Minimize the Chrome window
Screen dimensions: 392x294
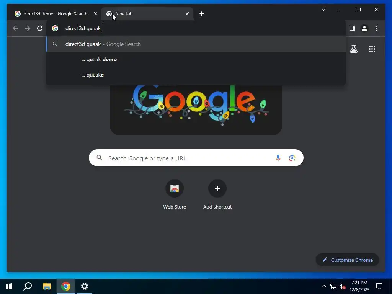(341, 10)
